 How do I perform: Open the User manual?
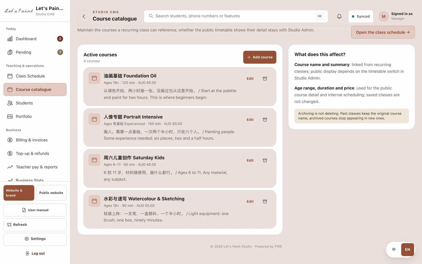(x=35, y=210)
